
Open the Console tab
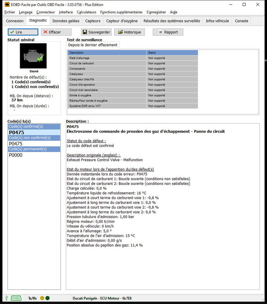point(242,21)
